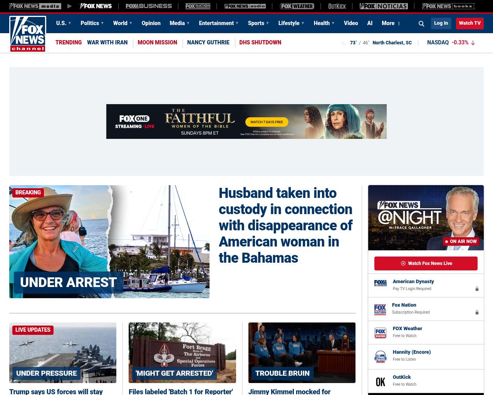The height and width of the screenshot is (395, 493).
Task: Open the search magnifier icon
Action: pyautogui.click(x=421, y=24)
